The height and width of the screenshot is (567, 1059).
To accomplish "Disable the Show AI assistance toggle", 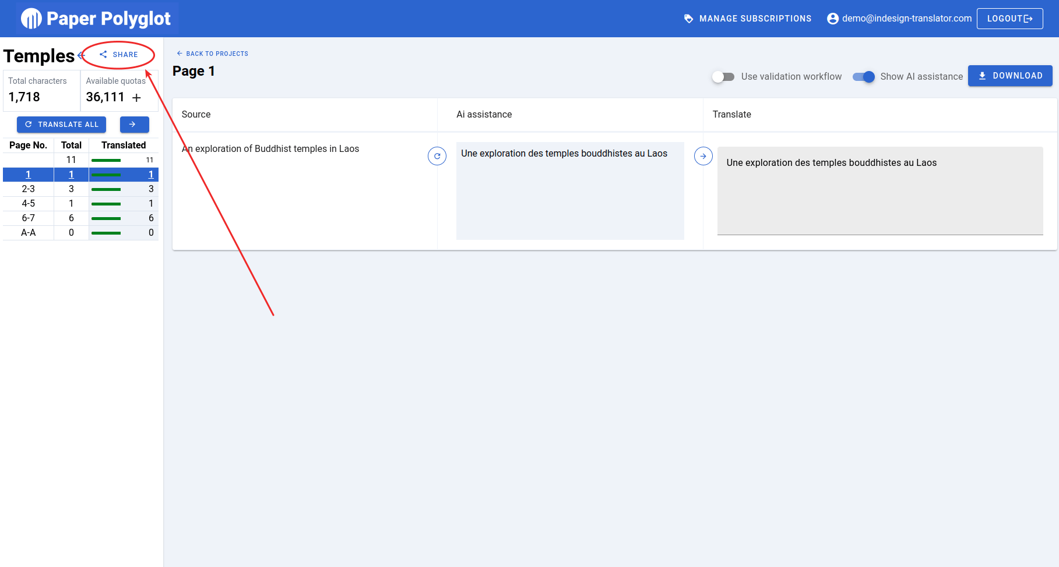I will click(863, 76).
